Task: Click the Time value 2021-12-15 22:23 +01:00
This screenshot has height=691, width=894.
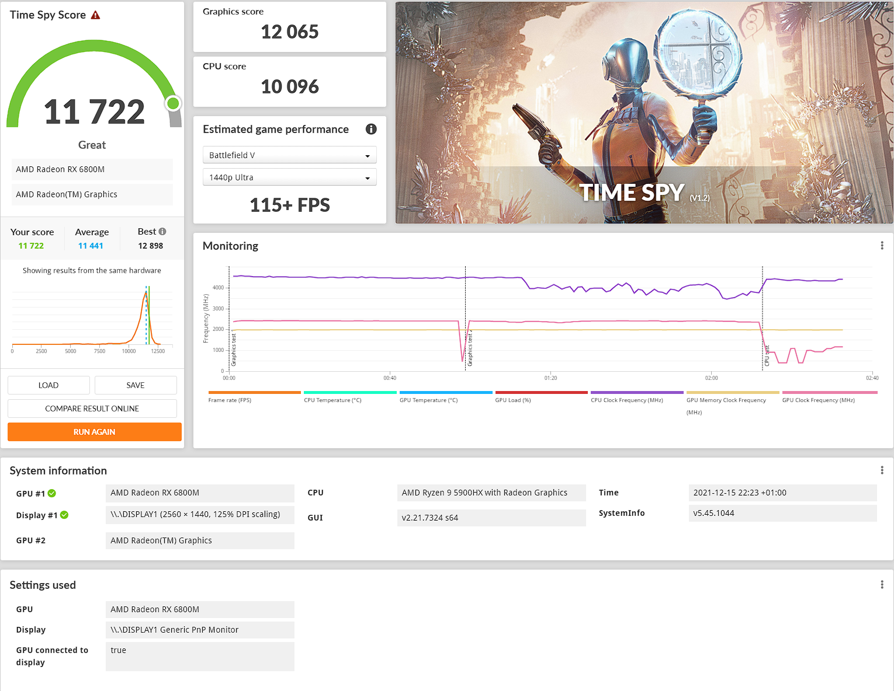Action: (x=783, y=493)
